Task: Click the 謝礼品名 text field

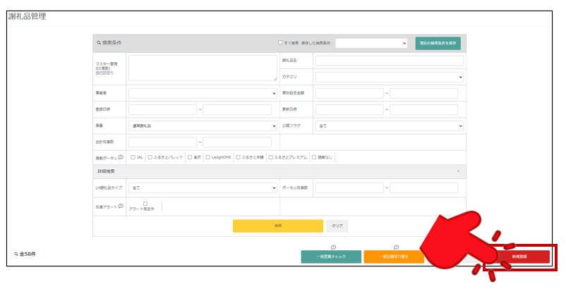Action: tap(390, 61)
